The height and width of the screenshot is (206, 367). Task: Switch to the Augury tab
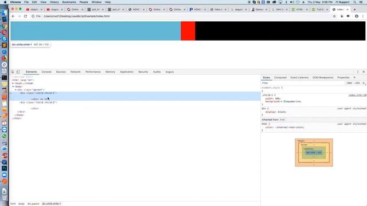170,72
